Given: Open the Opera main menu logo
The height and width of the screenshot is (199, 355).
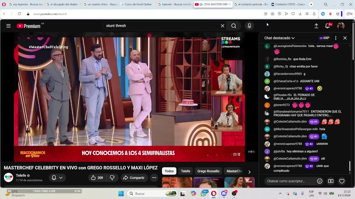Looking at the screenshot, I should [4, 4].
